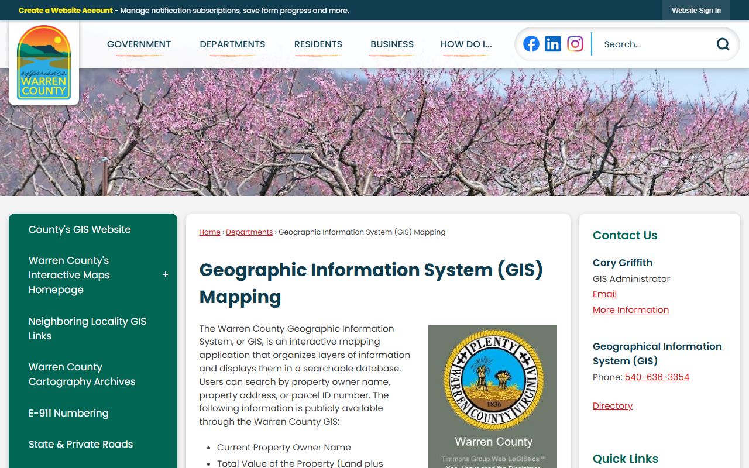Image resolution: width=749 pixels, height=468 pixels.
Task: Open Warren County Facebook page icon
Action: 531,44
